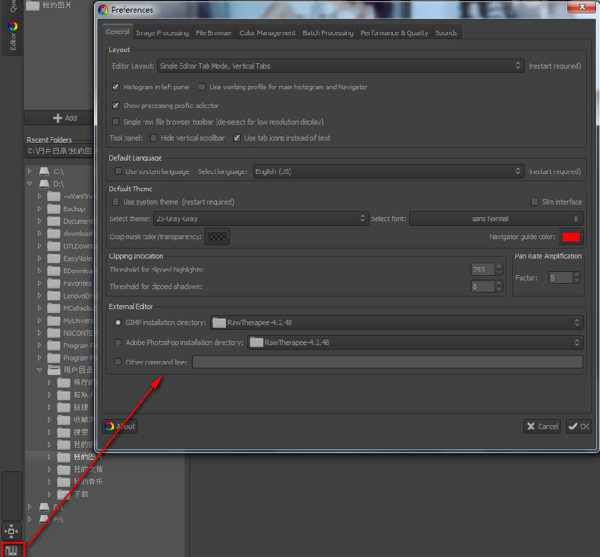Click the EasyNote folder icon

53,259
